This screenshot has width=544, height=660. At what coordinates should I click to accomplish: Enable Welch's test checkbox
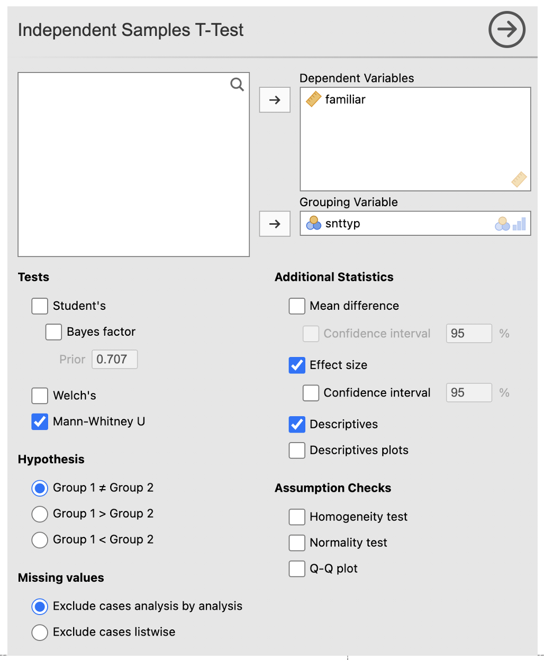(40, 396)
